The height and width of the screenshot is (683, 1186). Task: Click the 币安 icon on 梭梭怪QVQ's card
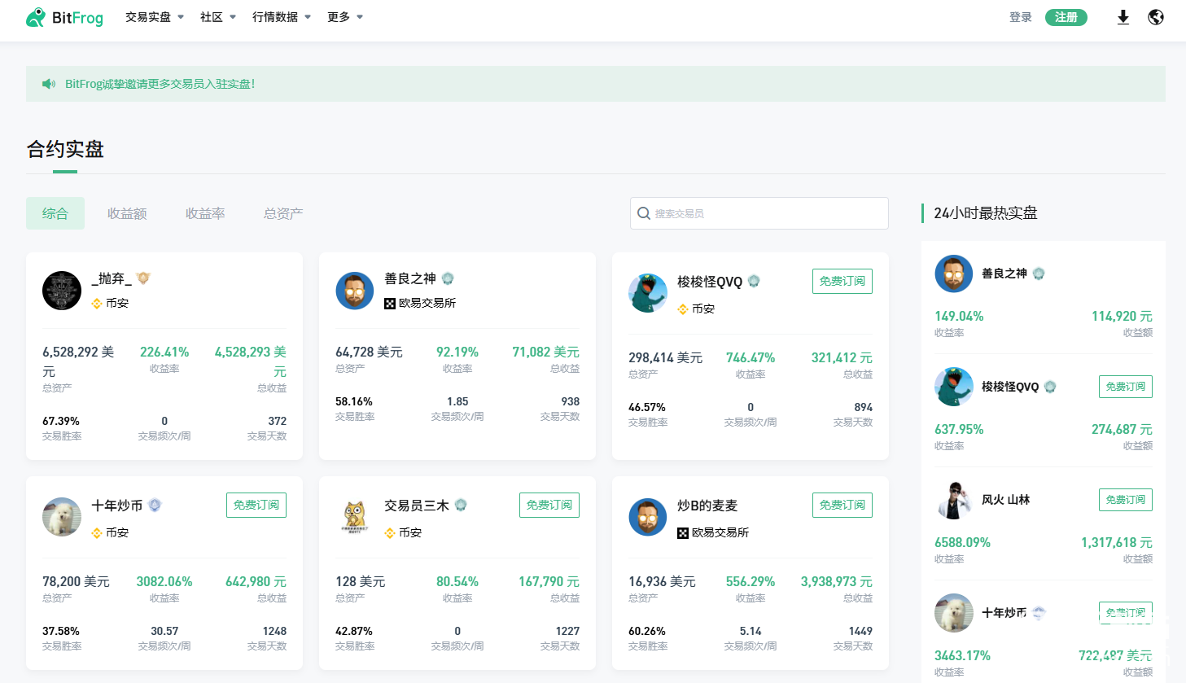(683, 309)
